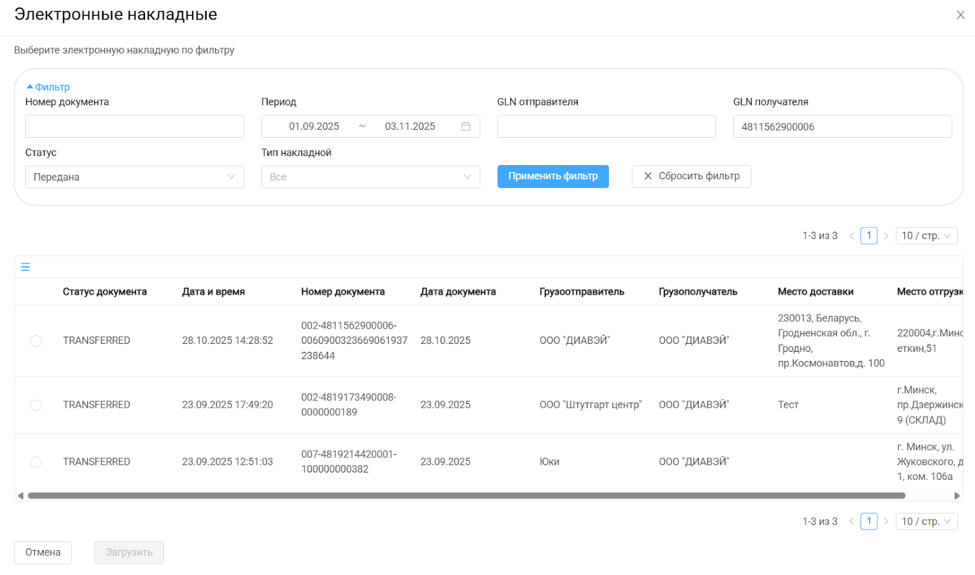Click the top pagination previous-page arrow
The image size is (975, 575).
coord(851,236)
